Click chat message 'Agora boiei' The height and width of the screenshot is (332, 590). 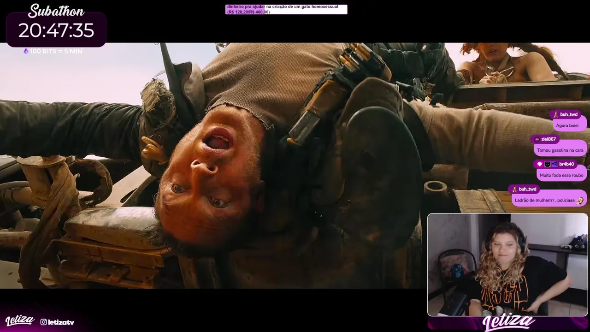click(567, 125)
